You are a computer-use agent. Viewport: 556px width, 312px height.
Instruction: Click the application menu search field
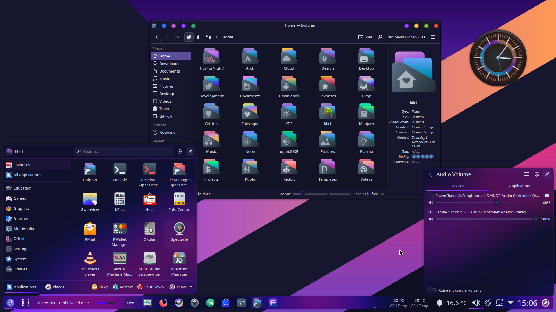124,151
